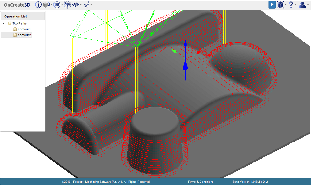Open dropdown arrow beside gray cube icon
Viewport: 311px width, 185px height.
pos(51,5)
